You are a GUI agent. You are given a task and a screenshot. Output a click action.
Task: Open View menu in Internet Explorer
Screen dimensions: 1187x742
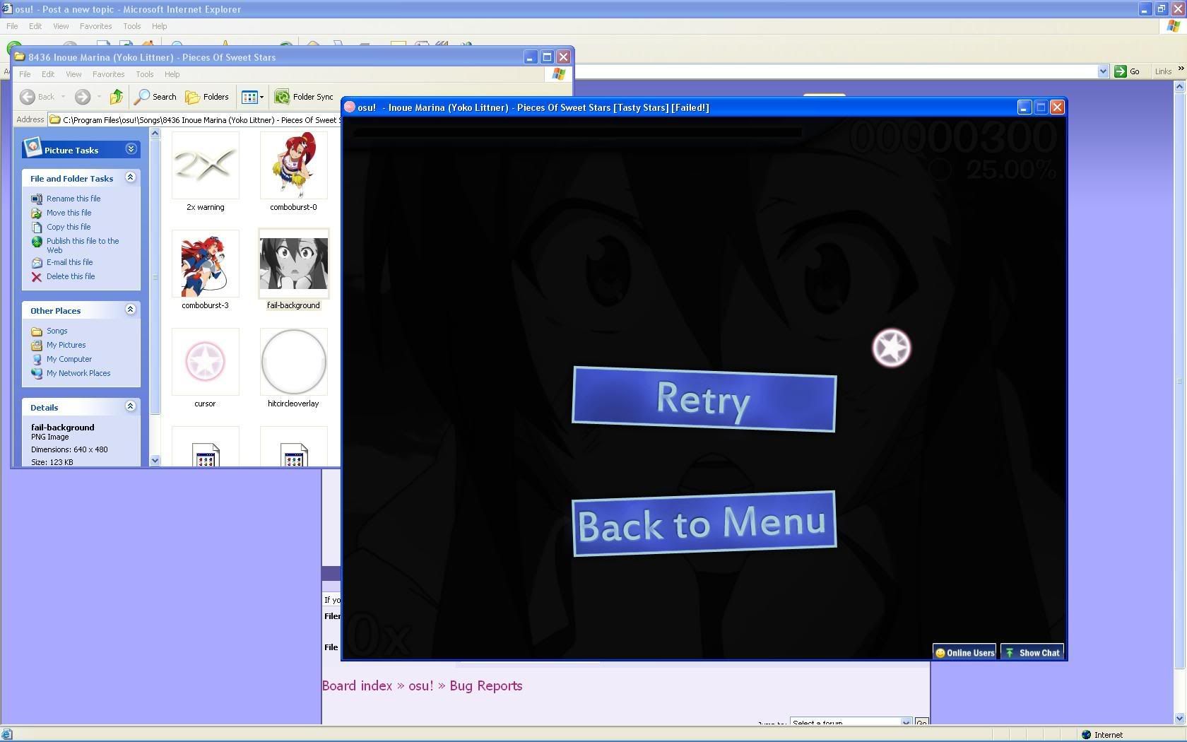(x=61, y=26)
